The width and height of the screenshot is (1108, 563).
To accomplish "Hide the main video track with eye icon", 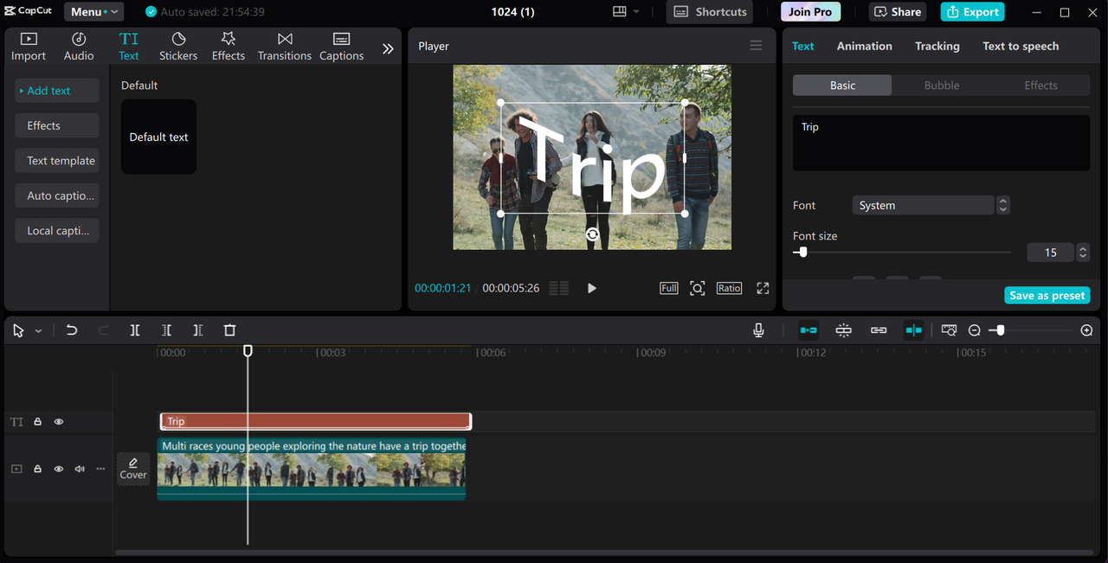I will click(x=59, y=469).
